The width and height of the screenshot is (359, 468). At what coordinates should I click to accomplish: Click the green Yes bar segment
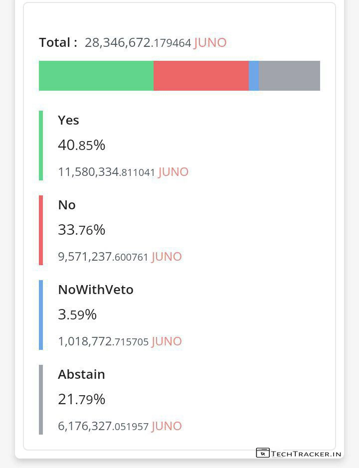coord(96,76)
